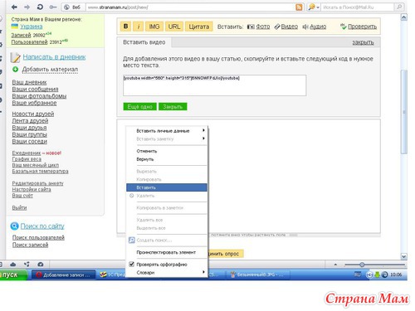
Task: Toggle italic formatting i button
Action: [x=139, y=27]
